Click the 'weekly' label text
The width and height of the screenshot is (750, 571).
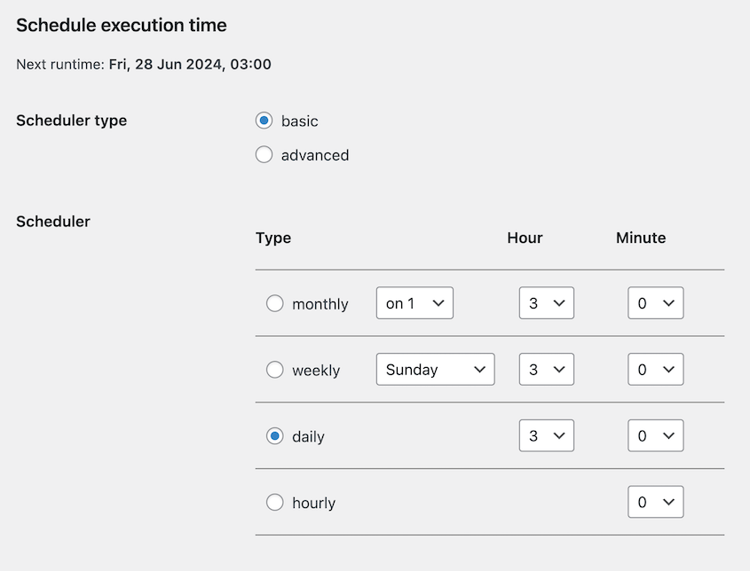pyautogui.click(x=316, y=371)
